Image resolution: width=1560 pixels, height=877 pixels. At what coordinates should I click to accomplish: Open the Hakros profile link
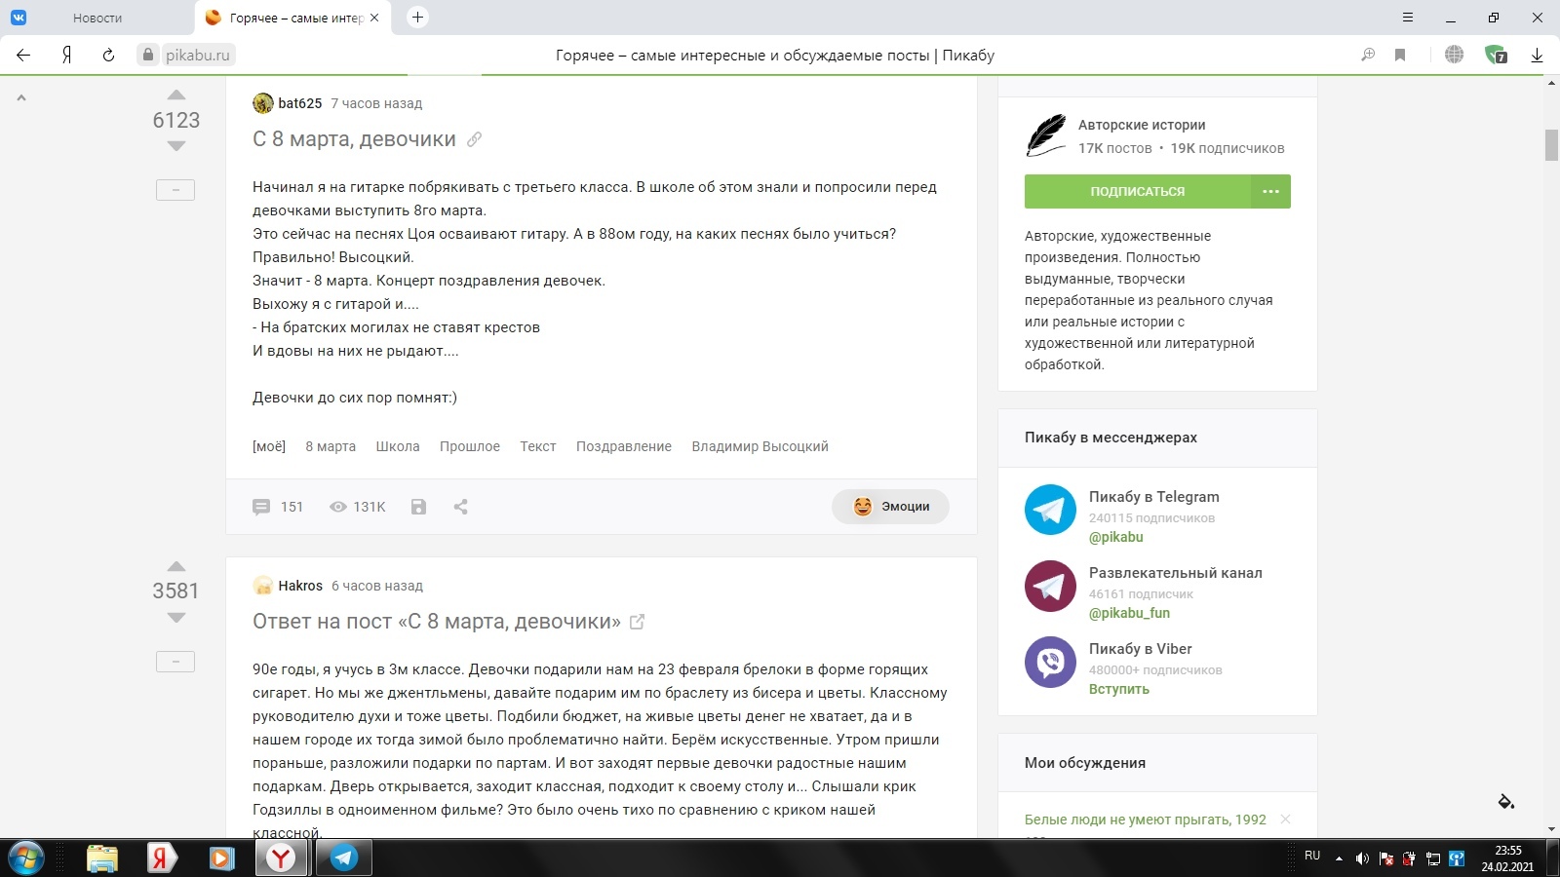click(x=300, y=586)
